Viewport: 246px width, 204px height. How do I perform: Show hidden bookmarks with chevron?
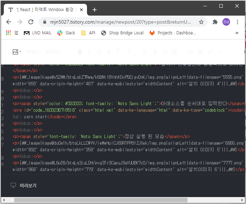pyautogui.click(x=237, y=33)
